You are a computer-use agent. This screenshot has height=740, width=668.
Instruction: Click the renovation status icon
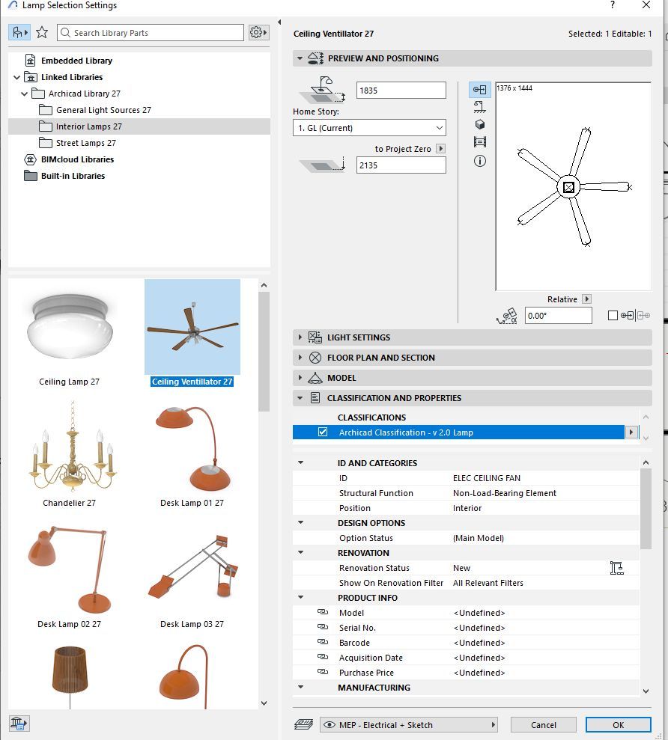click(616, 568)
